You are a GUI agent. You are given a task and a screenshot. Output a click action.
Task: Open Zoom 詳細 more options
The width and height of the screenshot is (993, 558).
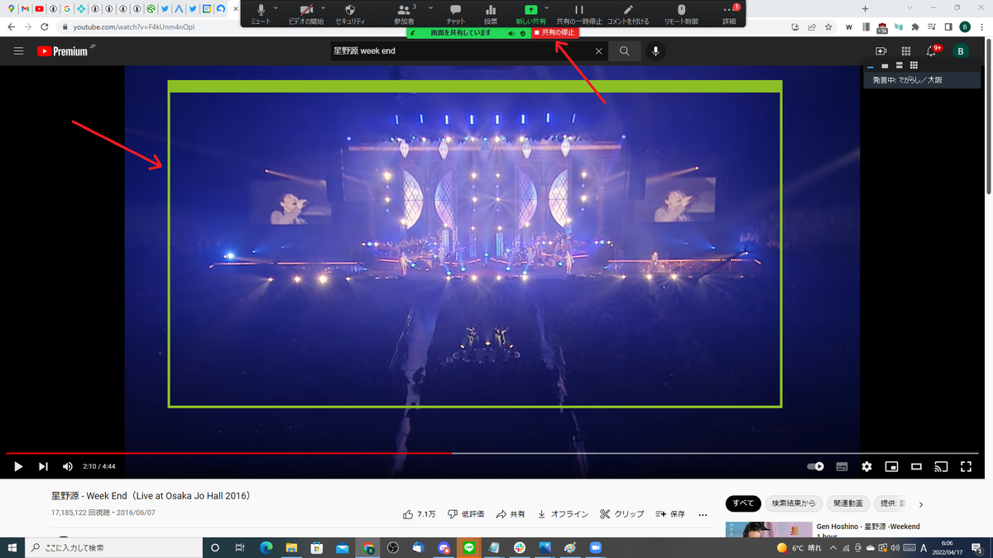coord(728,13)
